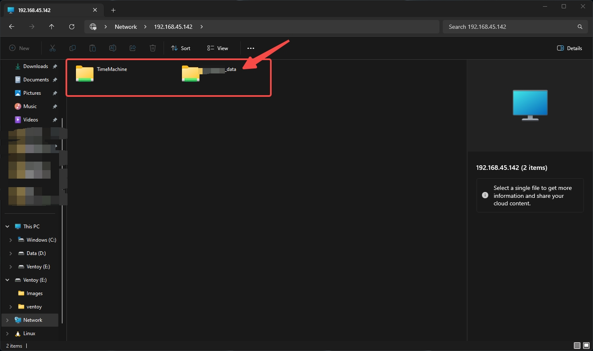Open the View dropdown
The height and width of the screenshot is (351, 593).
click(218, 48)
